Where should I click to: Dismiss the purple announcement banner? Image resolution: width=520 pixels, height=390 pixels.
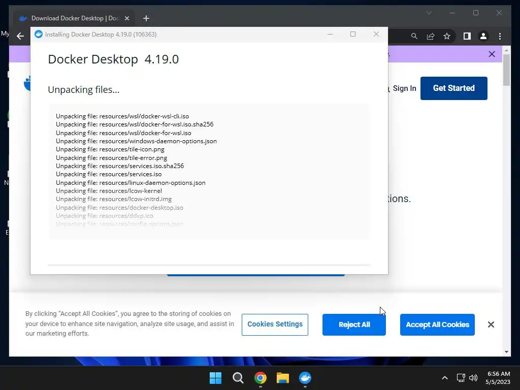tap(492, 54)
